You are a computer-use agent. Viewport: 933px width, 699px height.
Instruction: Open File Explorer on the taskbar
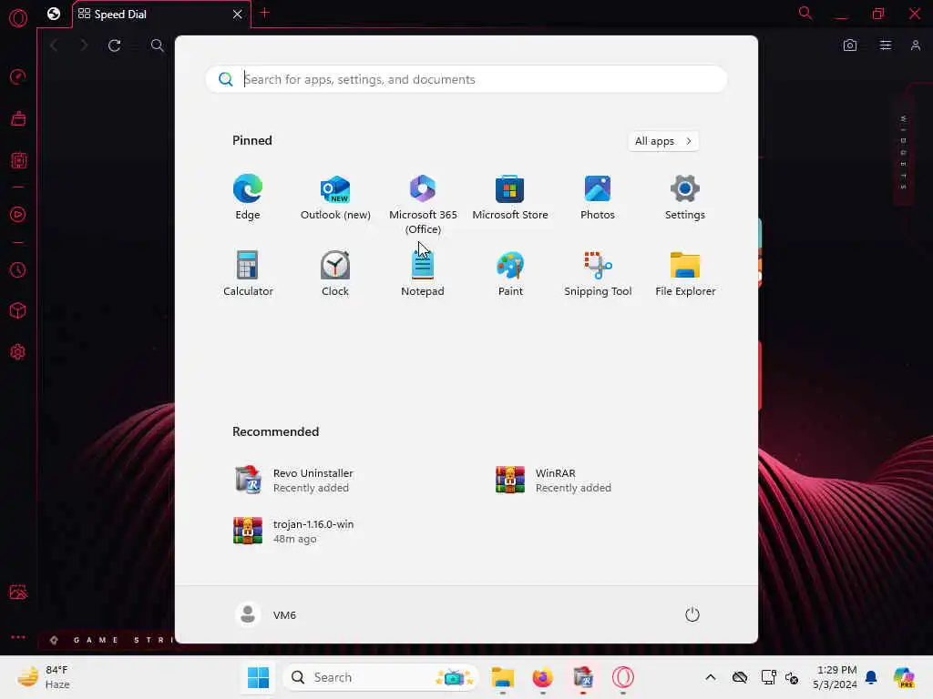pos(502,677)
